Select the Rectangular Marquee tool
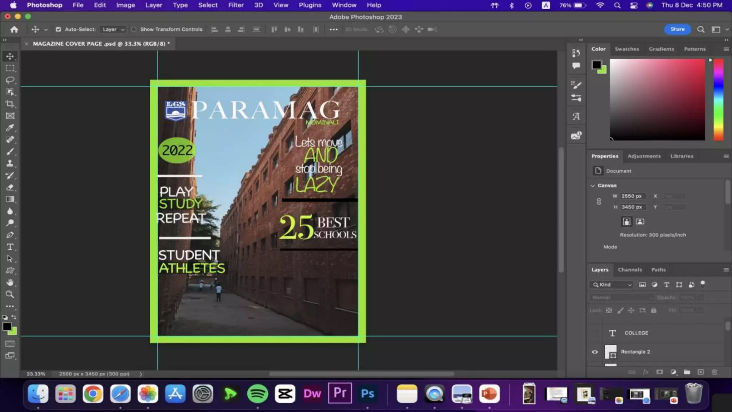 tap(10, 68)
